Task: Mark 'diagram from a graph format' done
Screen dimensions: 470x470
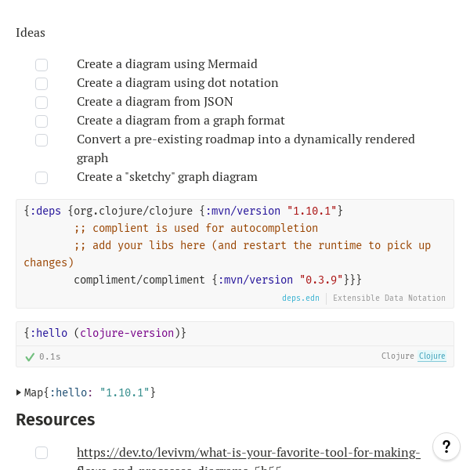Action: [x=42, y=121]
